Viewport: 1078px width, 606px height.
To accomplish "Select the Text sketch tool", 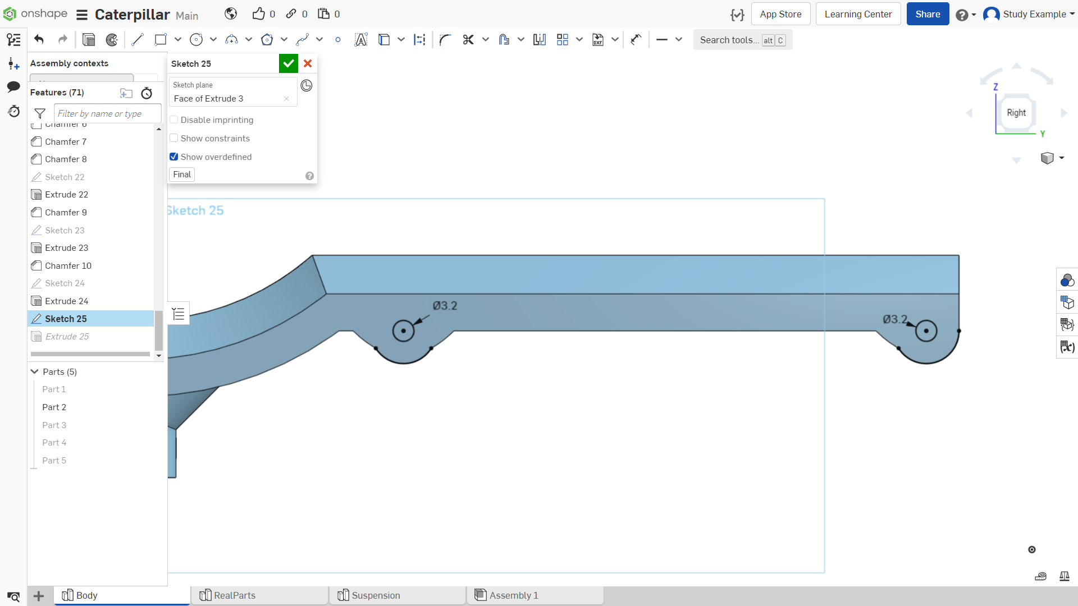I will [361, 40].
